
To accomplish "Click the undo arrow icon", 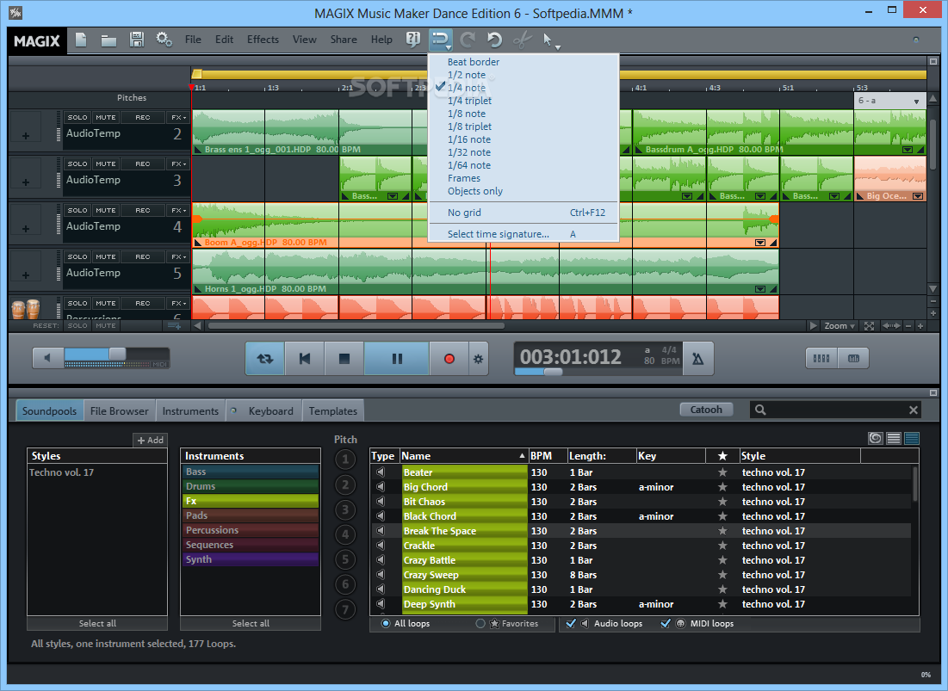I will 494,40.
